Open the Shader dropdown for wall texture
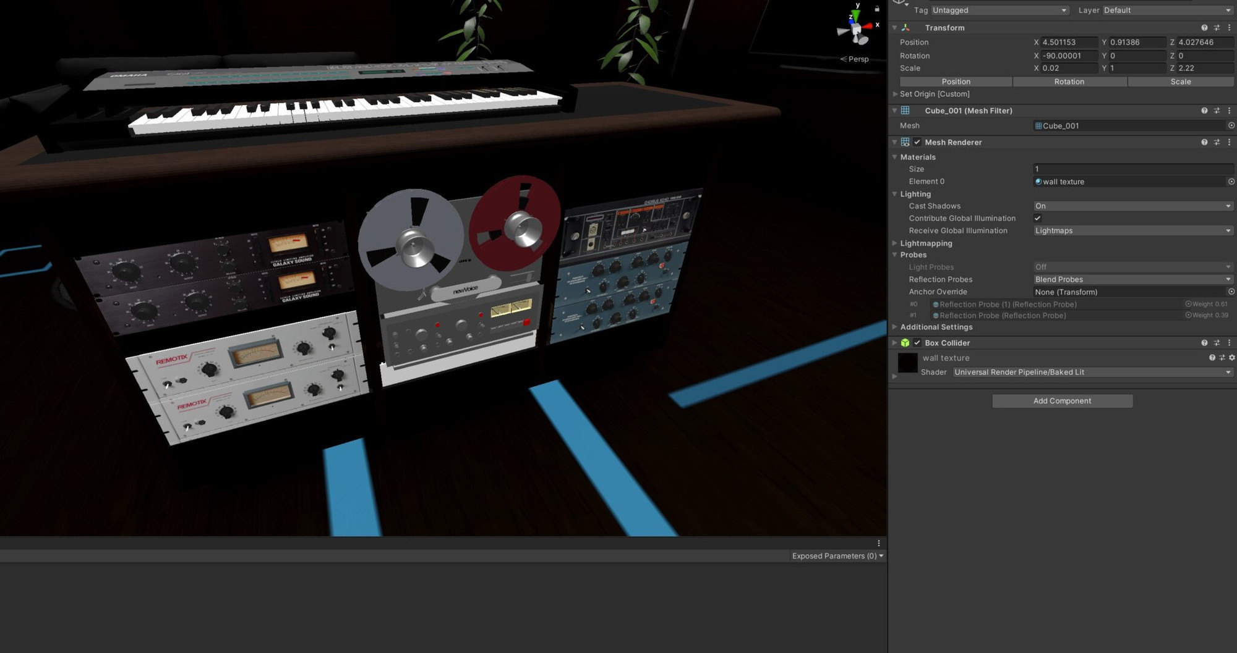The width and height of the screenshot is (1237, 653). [1092, 373]
